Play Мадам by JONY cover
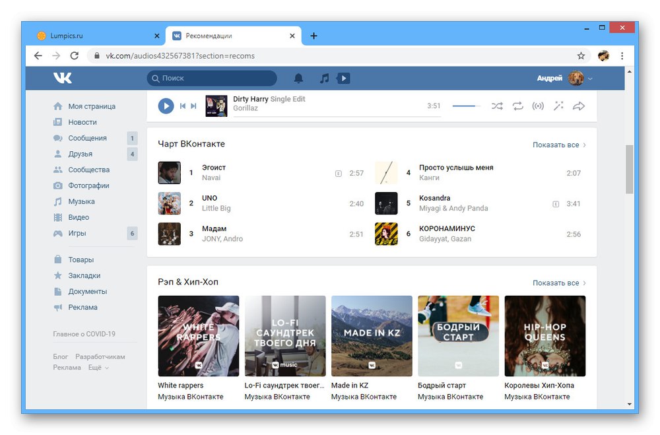Screen dimensions: 660x435 click(169, 234)
